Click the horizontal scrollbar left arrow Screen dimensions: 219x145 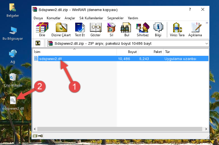(x=35, y=129)
